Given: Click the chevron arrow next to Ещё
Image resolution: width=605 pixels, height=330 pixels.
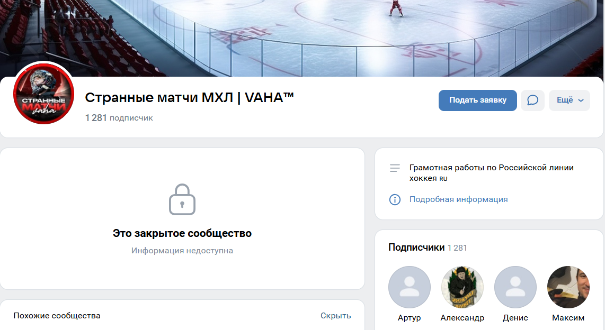Looking at the screenshot, I should tap(581, 100).
